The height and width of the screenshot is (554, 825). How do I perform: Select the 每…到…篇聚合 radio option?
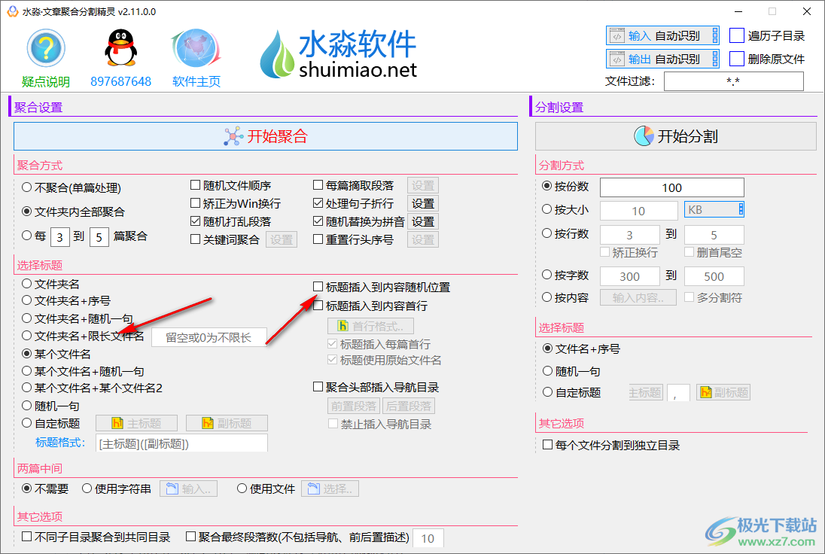[x=27, y=236]
